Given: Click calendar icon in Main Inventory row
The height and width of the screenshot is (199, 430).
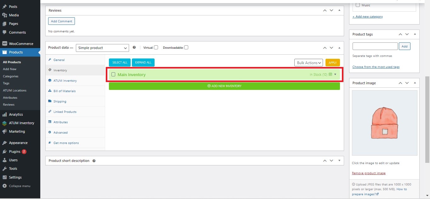Looking at the screenshot, I should [330, 75].
